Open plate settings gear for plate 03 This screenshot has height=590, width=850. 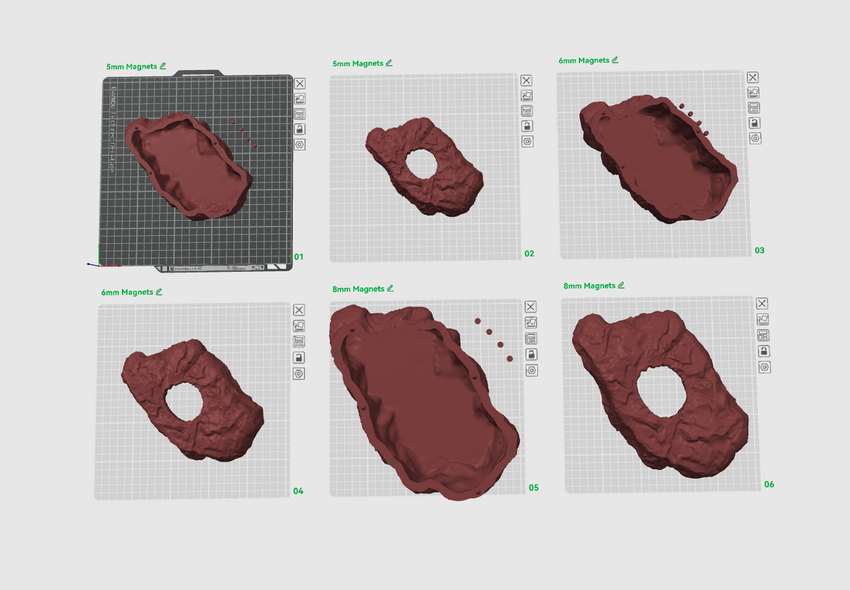point(755,137)
